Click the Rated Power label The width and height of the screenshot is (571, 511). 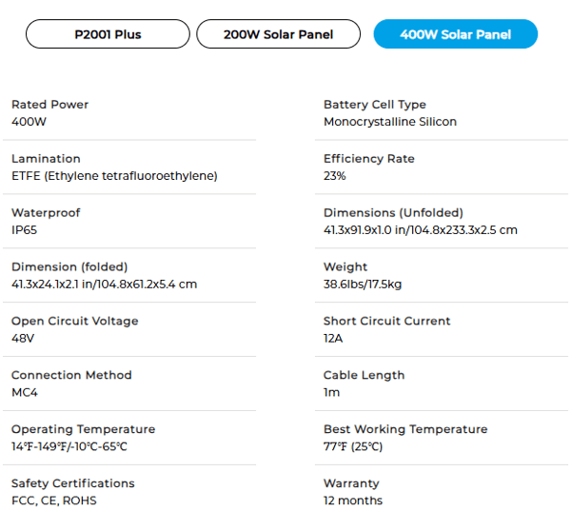pyautogui.click(x=49, y=105)
